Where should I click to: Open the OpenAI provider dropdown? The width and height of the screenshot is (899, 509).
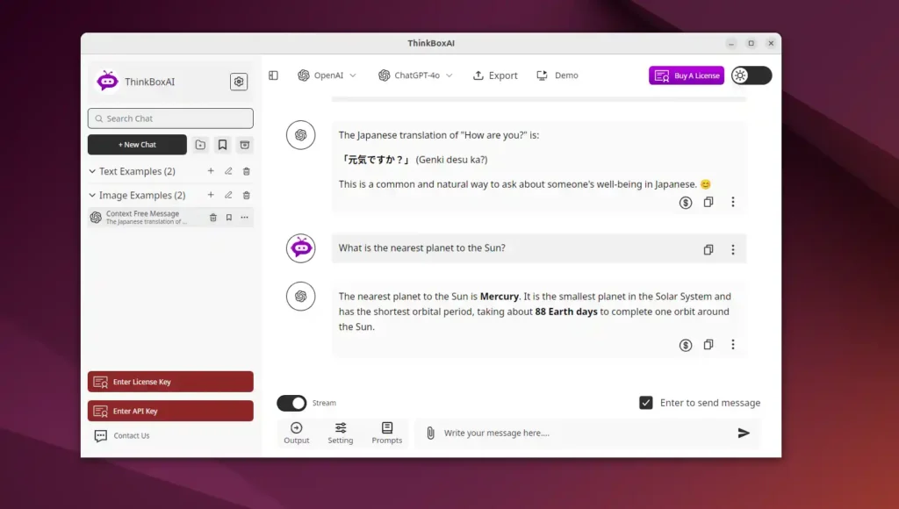[x=327, y=75]
